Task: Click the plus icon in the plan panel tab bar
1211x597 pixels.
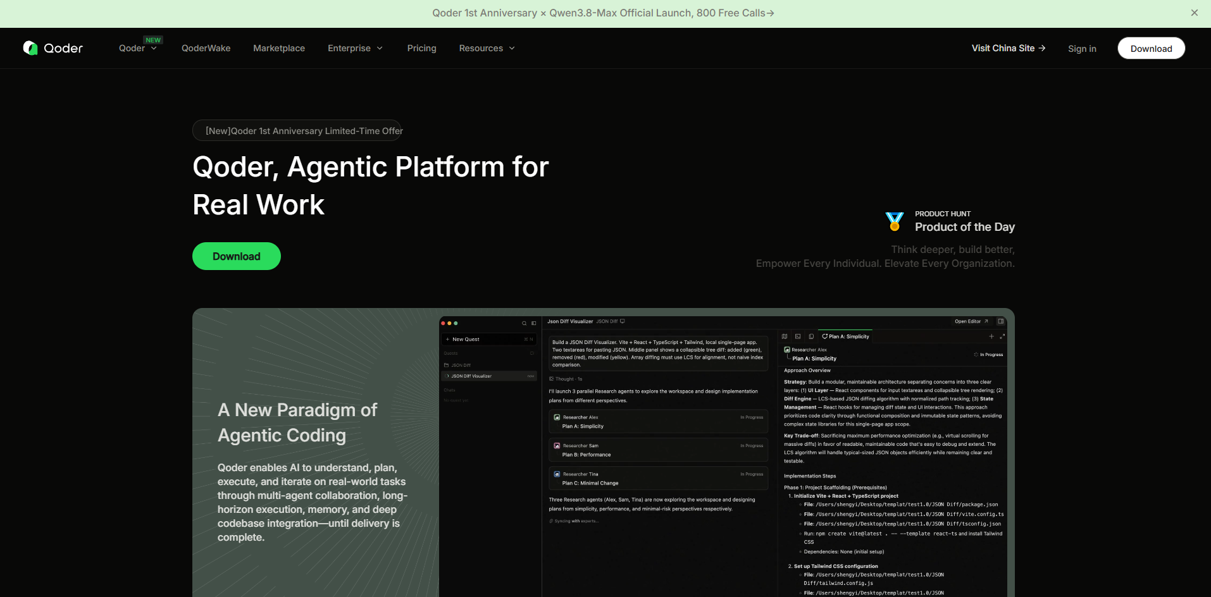Action: (x=991, y=336)
